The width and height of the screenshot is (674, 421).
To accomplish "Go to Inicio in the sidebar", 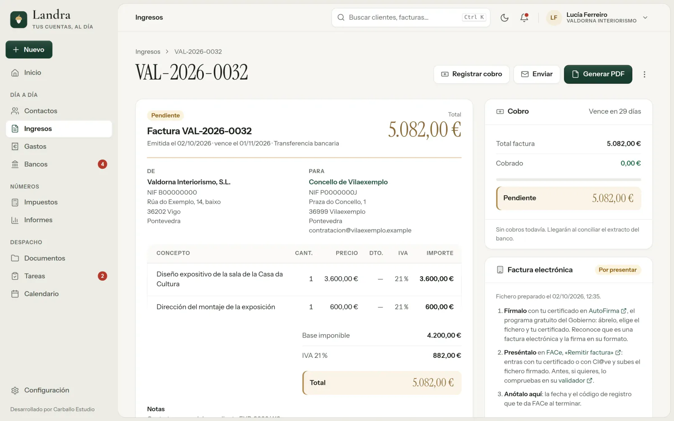I will [x=59, y=73].
